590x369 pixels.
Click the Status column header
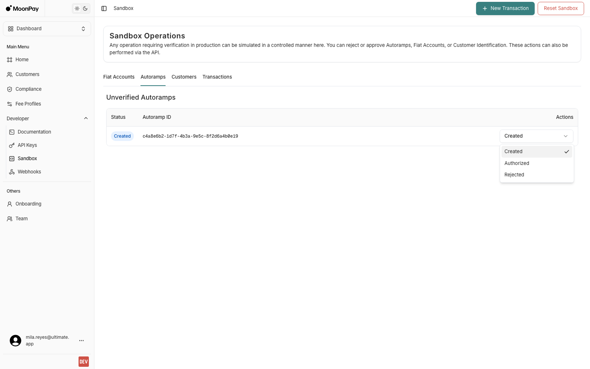118,117
